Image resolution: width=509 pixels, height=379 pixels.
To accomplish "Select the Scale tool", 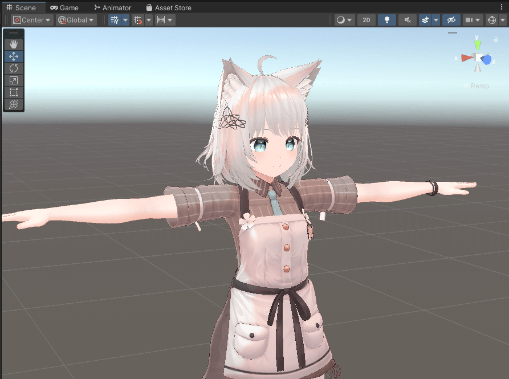I will click(13, 80).
